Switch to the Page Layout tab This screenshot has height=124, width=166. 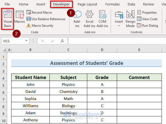point(87,4)
